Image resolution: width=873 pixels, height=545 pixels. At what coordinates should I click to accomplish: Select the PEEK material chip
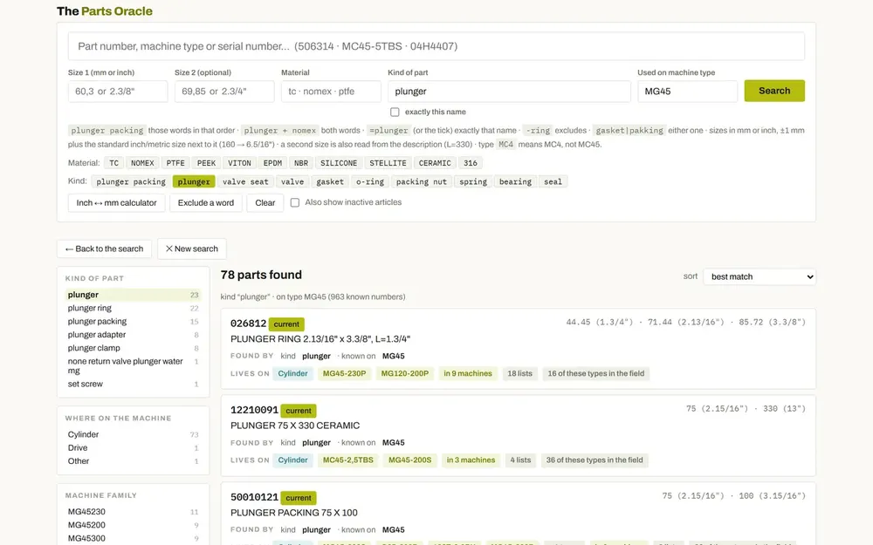(206, 163)
